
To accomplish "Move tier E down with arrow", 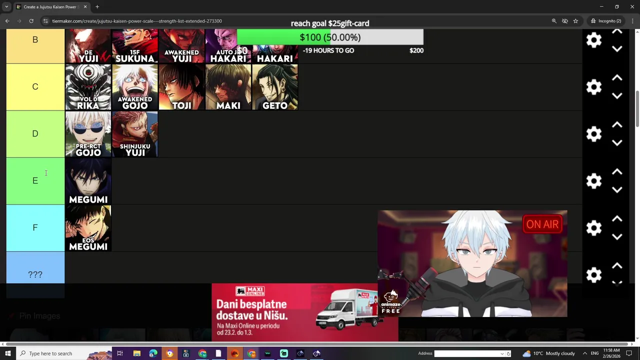I will [617, 190].
